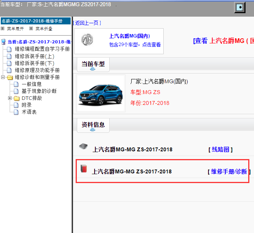Click page icon beside 基于现象的诊断

pos(16,91)
